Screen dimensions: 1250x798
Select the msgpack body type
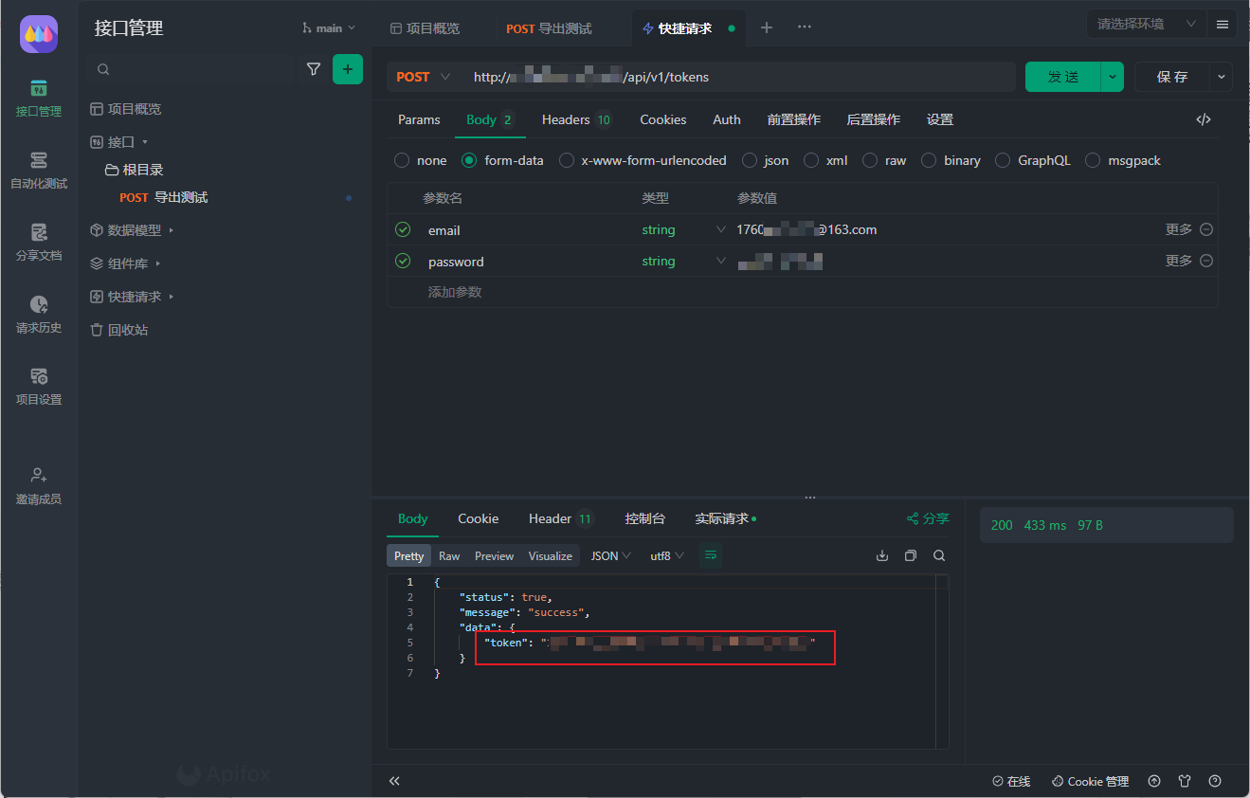[x=1123, y=160]
